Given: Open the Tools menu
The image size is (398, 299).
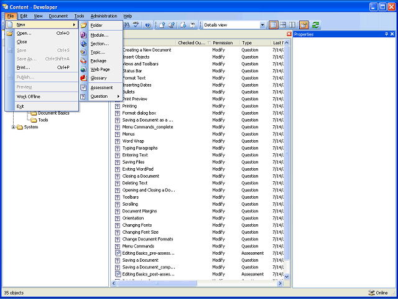Looking at the screenshot, I should tap(79, 16).
